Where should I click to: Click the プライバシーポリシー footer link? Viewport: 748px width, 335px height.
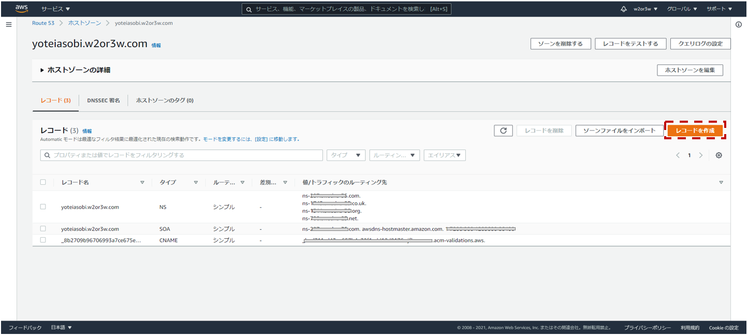pyautogui.click(x=647, y=328)
